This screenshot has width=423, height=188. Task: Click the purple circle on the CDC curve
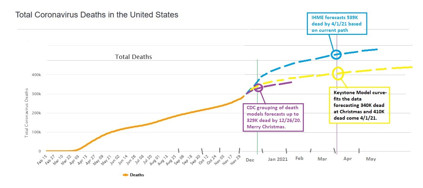point(258,88)
